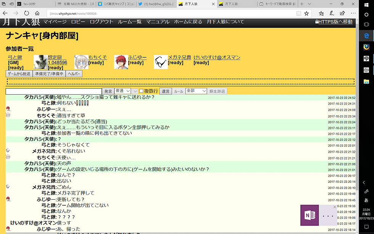Open the tabs set aside icon
The width and height of the screenshot is (374, 234).
click(3, 4)
